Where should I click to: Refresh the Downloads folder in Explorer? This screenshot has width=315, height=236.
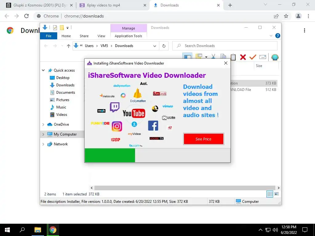(164, 46)
